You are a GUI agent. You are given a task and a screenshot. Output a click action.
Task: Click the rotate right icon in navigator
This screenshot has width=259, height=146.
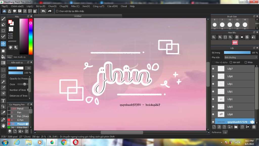(247, 37)
